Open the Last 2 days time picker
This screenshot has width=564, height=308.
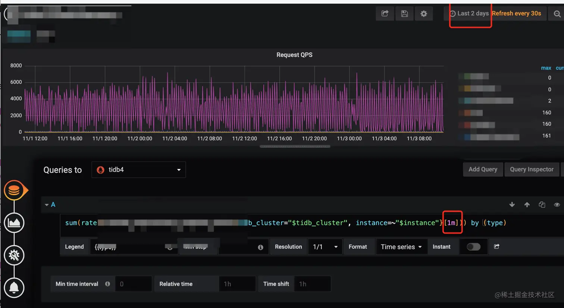(x=469, y=13)
